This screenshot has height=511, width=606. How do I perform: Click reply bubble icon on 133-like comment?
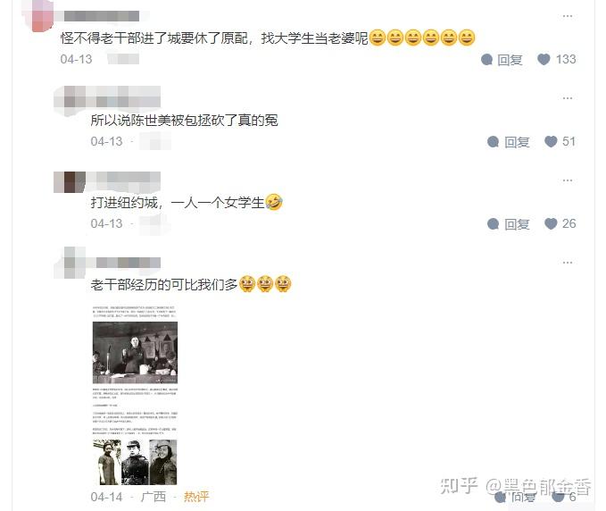[486, 60]
